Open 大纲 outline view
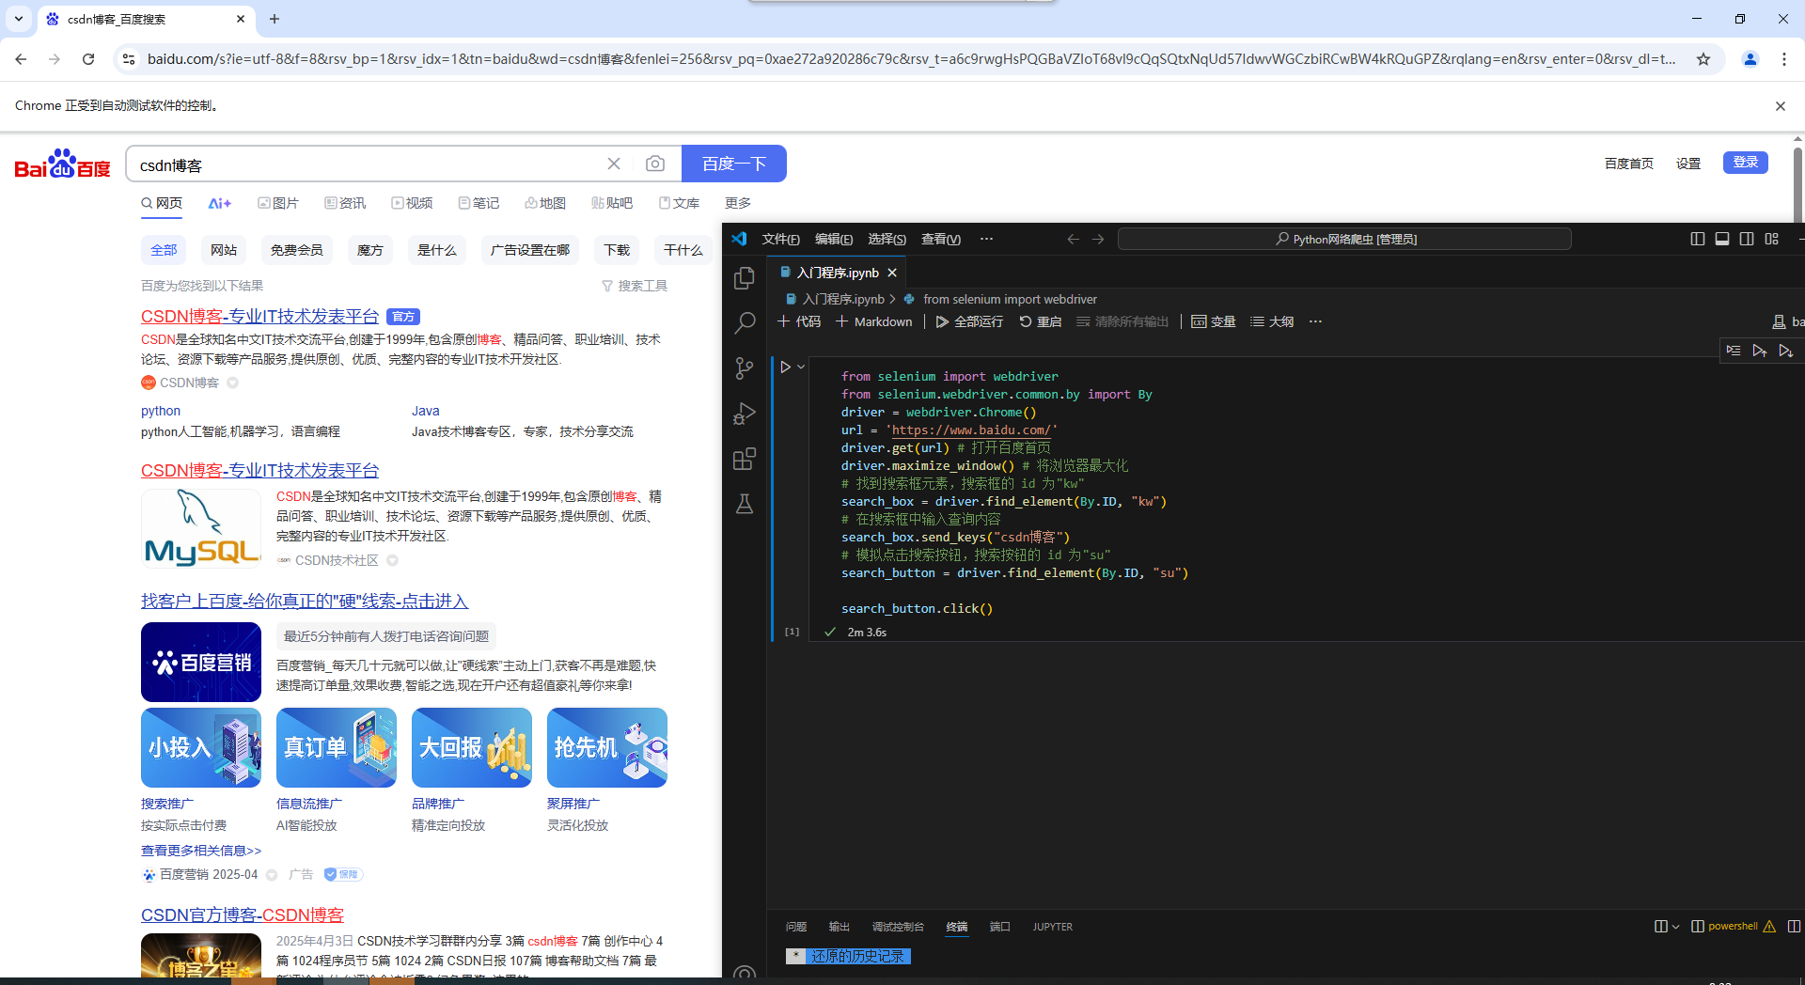 [1272, 321]
